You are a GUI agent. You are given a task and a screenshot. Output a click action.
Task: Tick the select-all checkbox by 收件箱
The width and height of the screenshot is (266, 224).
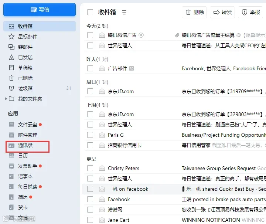click(x=90, y=12)
